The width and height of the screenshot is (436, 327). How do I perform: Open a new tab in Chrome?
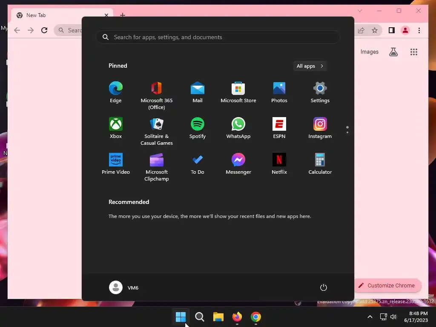pyautogui.click(x=123, y=15)
